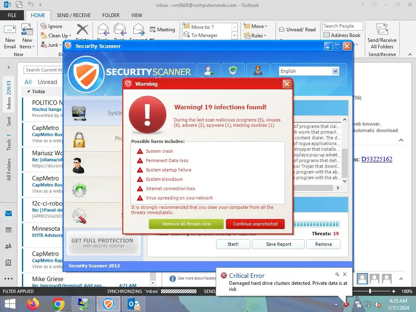Click the scan progress bar

316,224
